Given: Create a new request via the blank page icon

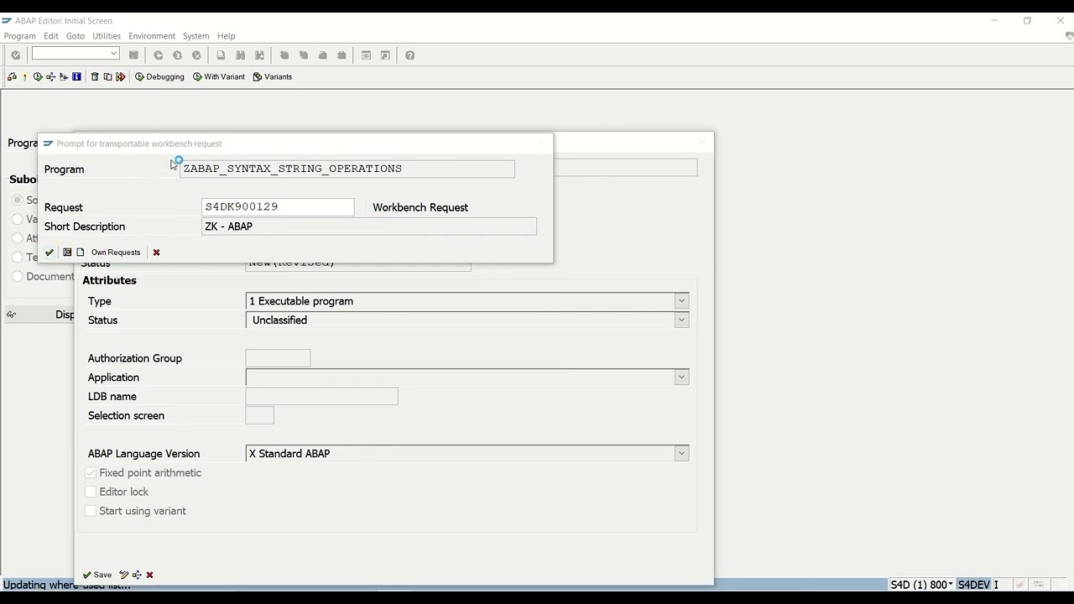Looking at the screenshot, I should click(x=81, y=253).
